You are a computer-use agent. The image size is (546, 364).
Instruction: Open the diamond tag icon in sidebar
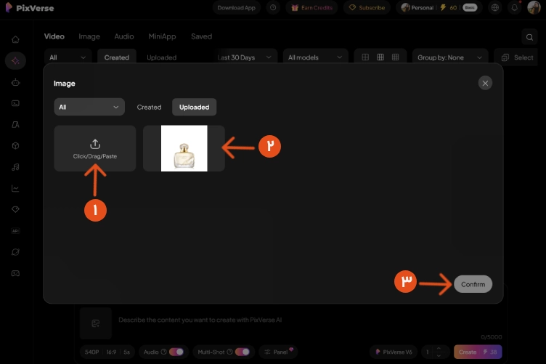point(15,209)
